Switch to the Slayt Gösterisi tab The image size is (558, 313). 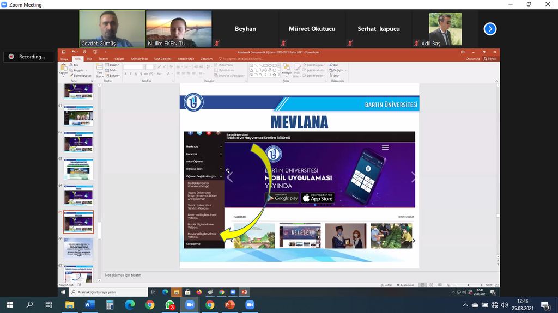pos(162,59)
